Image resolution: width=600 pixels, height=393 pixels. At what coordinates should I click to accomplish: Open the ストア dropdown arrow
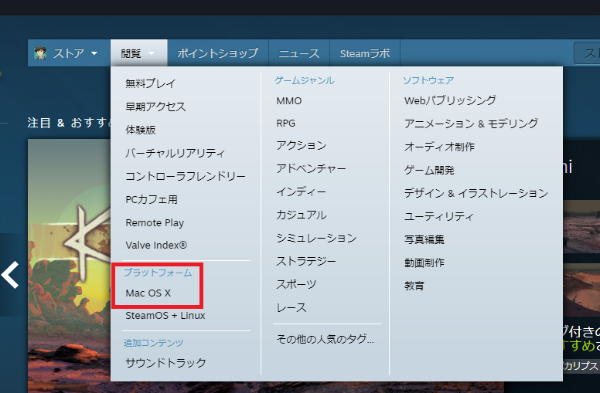[x=94, y=53]
